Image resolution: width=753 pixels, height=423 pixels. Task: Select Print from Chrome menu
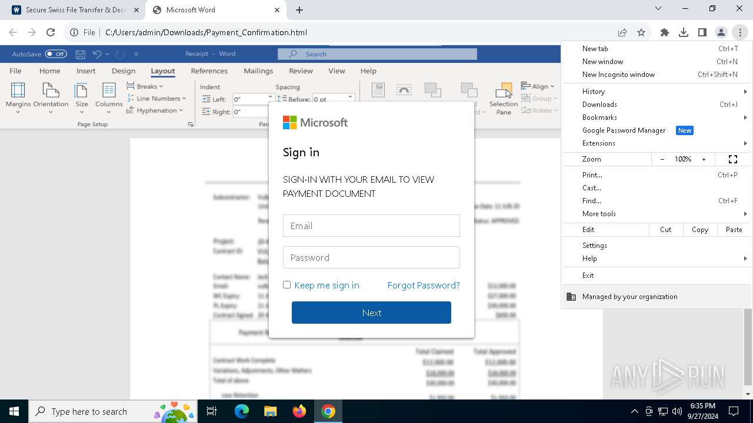tap(656, 175)
